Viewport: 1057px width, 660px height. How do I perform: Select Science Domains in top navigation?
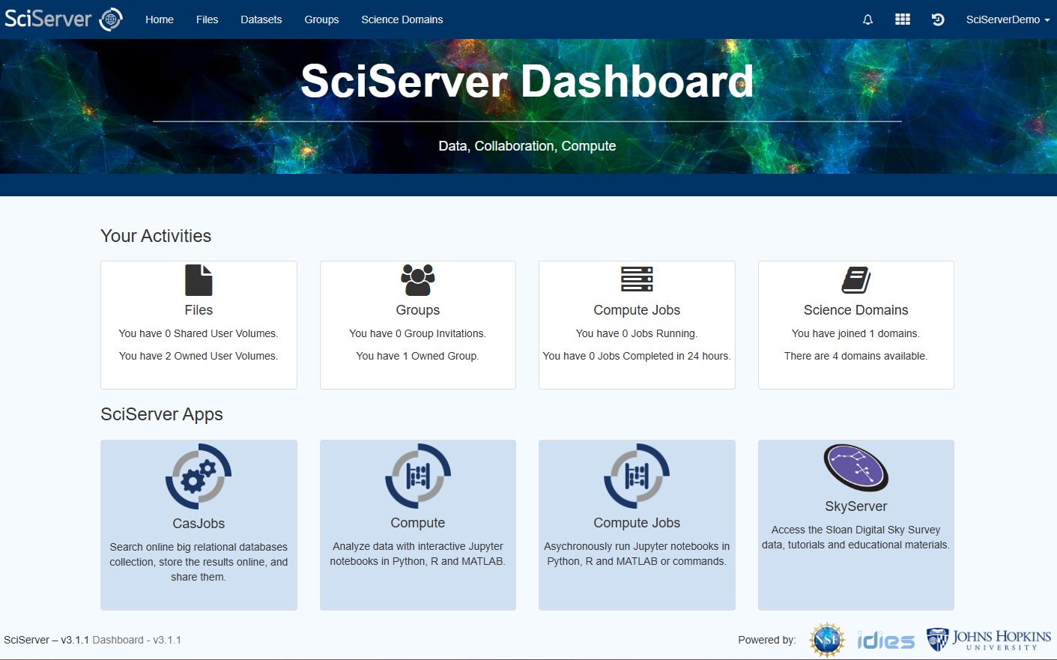(x=402, y=19)
